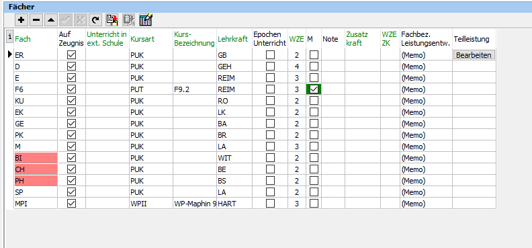
Task: Open the (Memo) cell in ER row
Action: (426, 55)
